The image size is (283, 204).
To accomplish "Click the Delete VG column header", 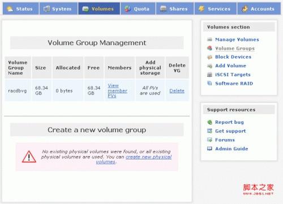I will [177, 68].
